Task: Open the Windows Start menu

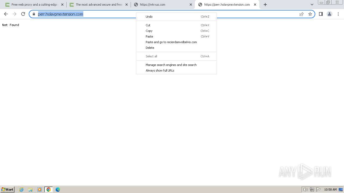Action: coord(8,190)
